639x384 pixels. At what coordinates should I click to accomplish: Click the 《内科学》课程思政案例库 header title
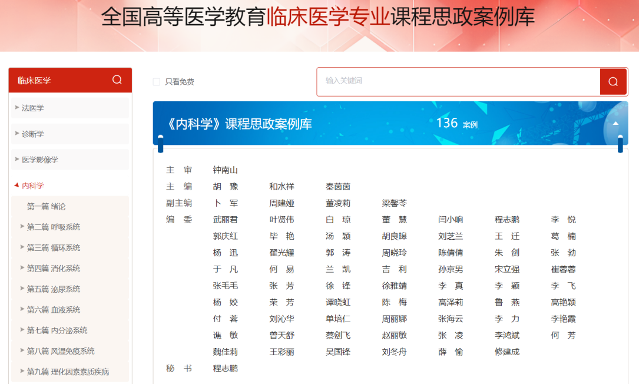tap(239, 124)
